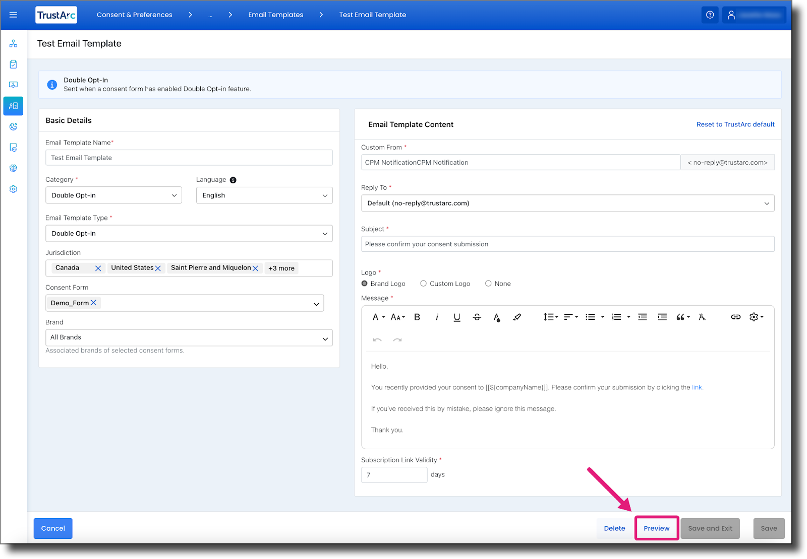The width and height of the screenshot is (807, 559).
Task: Click the Email Template Name field
Action: click(x=189, y=158)
